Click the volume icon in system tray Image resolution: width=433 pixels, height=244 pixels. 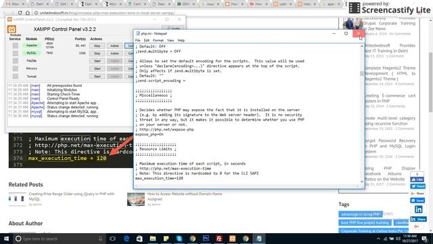coord(398,239)
